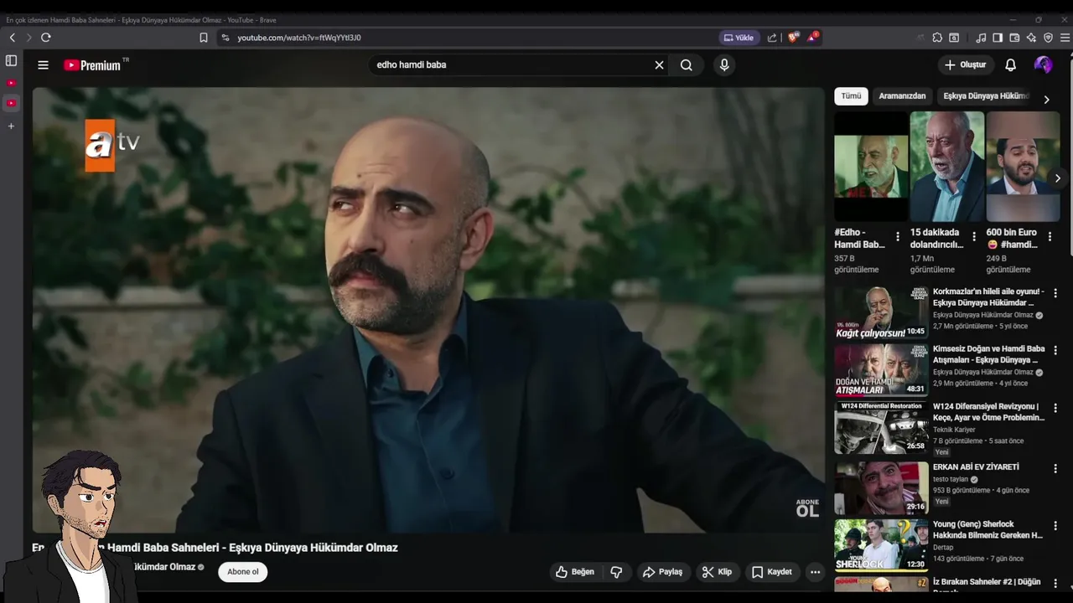Open the testo taylan channel name
Screen dimensions: 1073x603
pos(951,480)
